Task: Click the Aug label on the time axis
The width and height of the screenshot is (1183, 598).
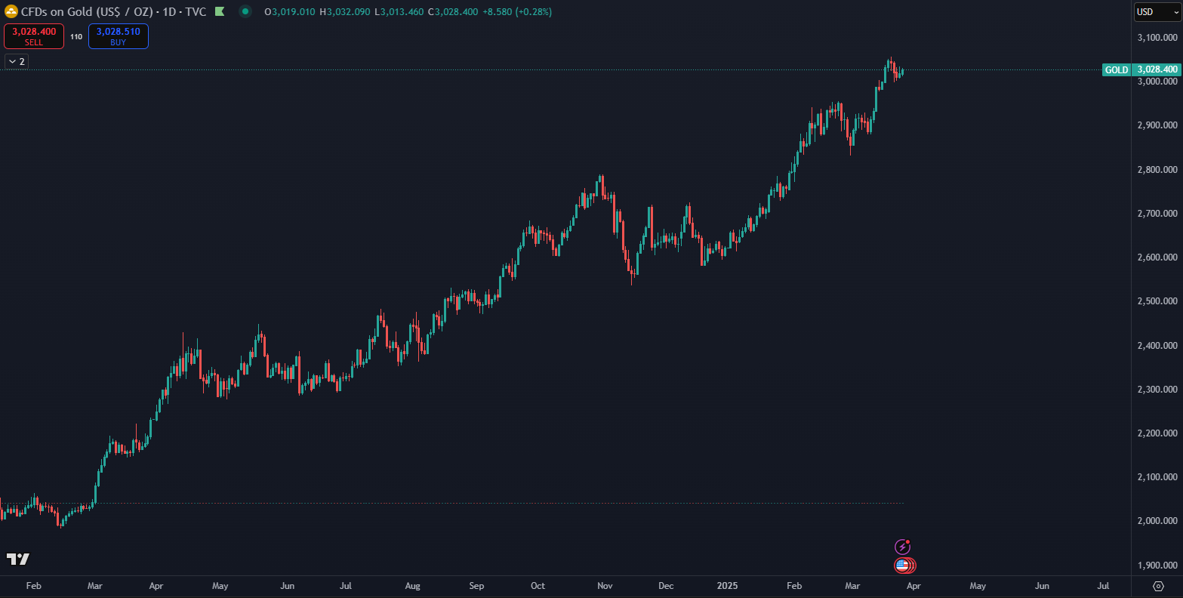Action: pyautogui.click(x=412, y=586)
